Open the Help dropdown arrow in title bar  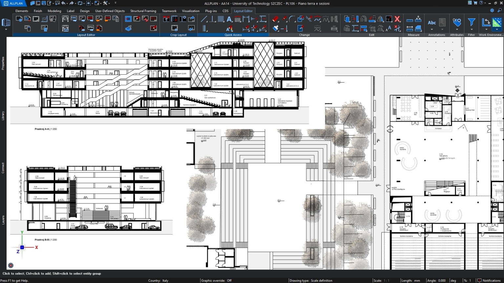point(485,3)
